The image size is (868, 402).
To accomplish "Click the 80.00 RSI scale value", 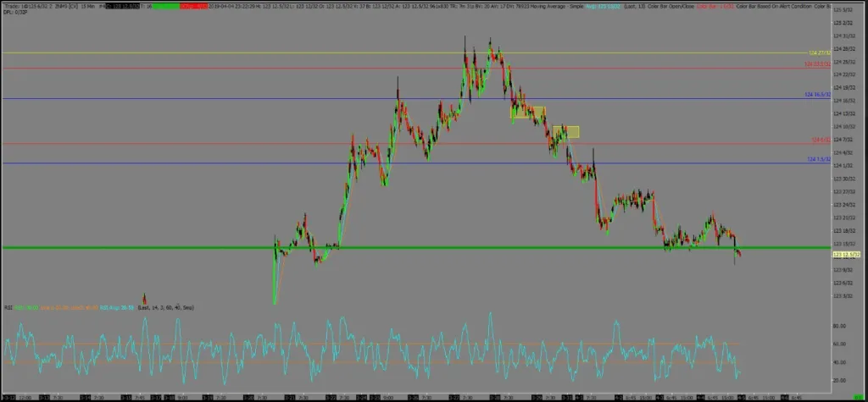I will pos(840,326).
